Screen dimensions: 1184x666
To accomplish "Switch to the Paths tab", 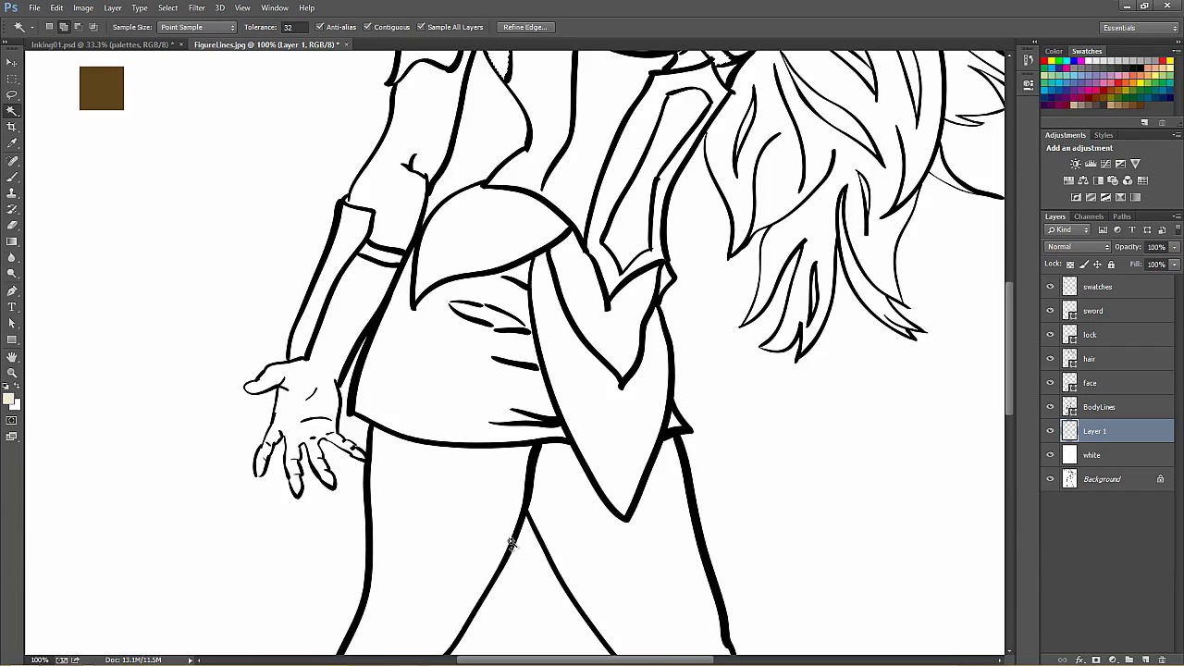I will click(x=1121, y=216).
